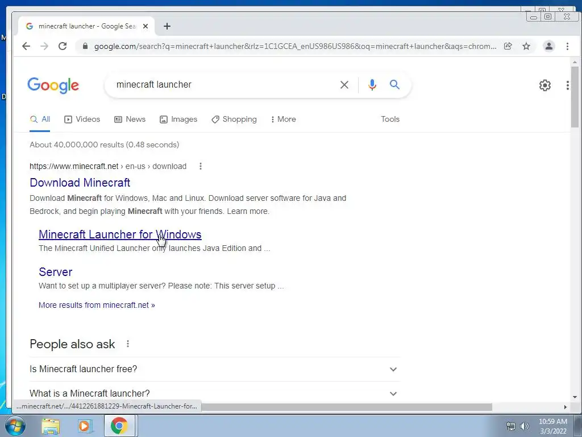
Task: Click the Chrome address bar URL
Action: (295, 47)
